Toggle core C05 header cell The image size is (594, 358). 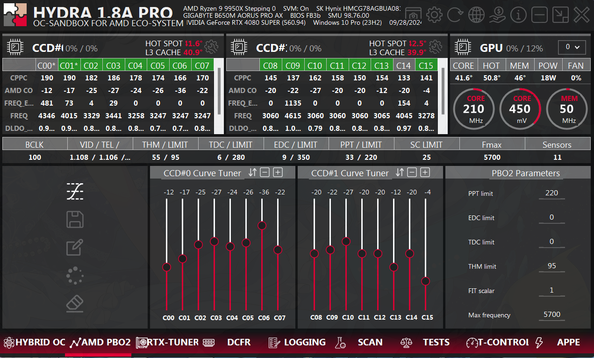157,65
